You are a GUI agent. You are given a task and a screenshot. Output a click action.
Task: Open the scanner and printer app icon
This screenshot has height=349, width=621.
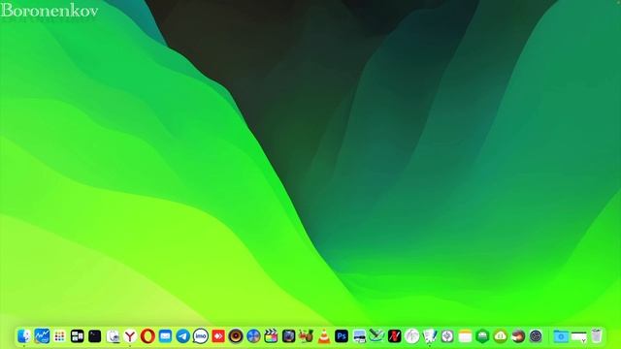(359, 336)
